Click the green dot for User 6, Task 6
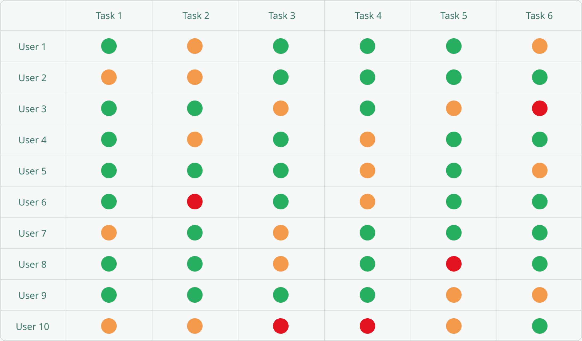 coord(540,202)
